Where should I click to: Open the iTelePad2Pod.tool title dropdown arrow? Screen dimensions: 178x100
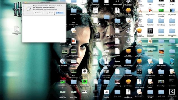pos(39,2)
